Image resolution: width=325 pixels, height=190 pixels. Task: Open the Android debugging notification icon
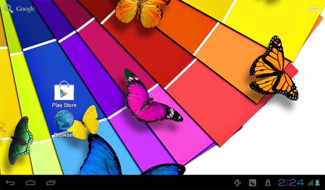tap(237, 183)
